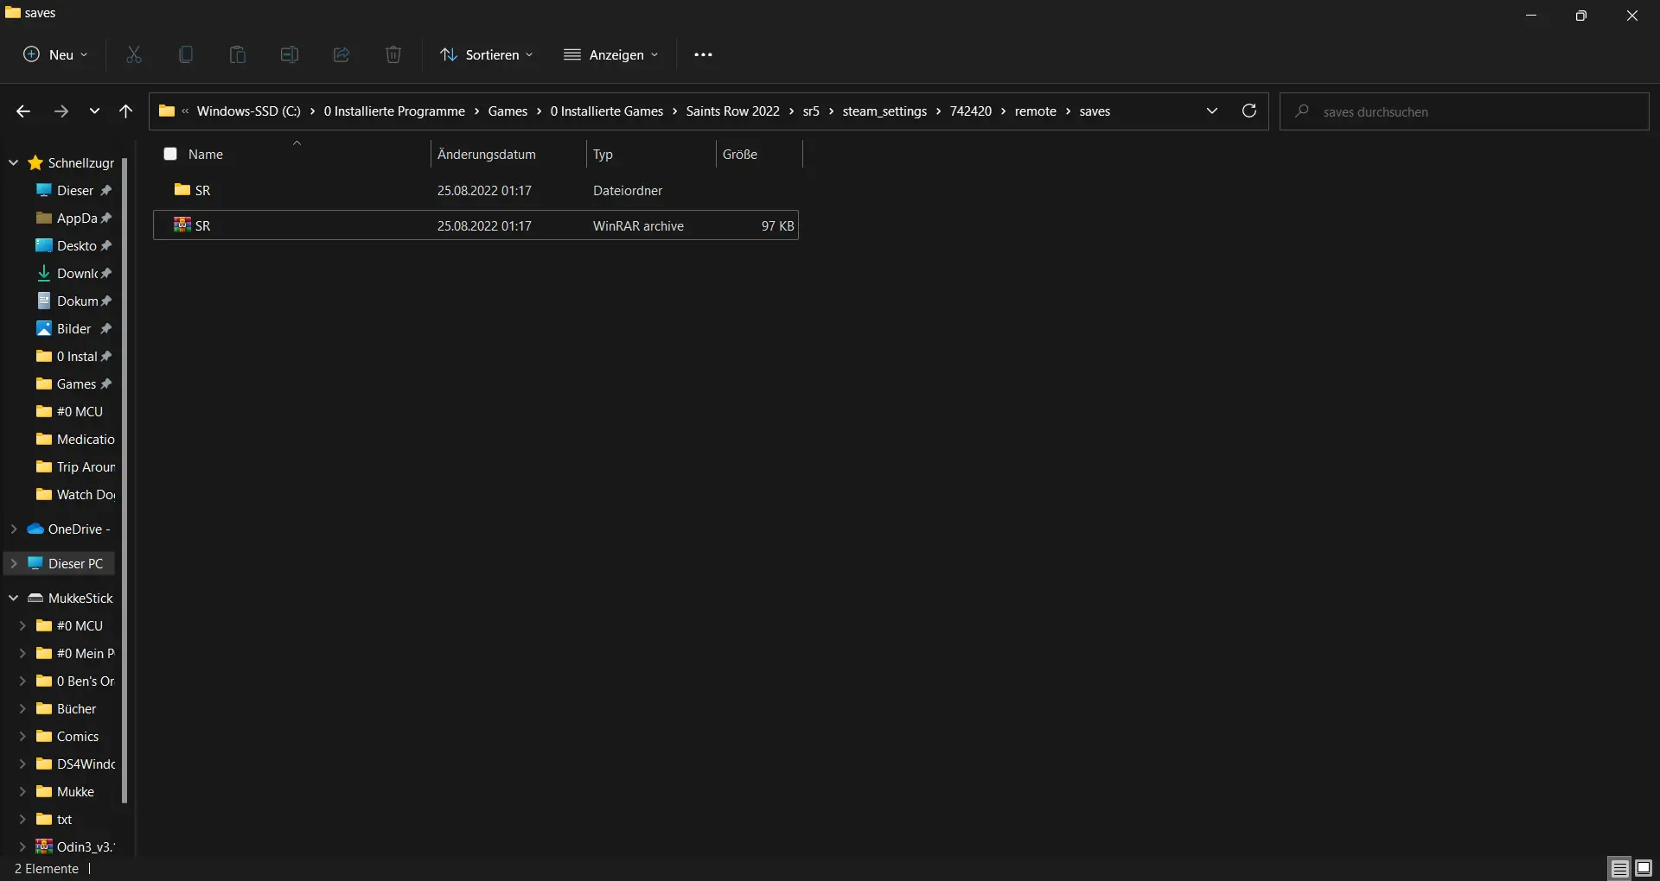Image resolution: width=1660 pixels, height=881 pixels.
Task: Click the Dokumente icon in sidebar
Action: point(44,301)
